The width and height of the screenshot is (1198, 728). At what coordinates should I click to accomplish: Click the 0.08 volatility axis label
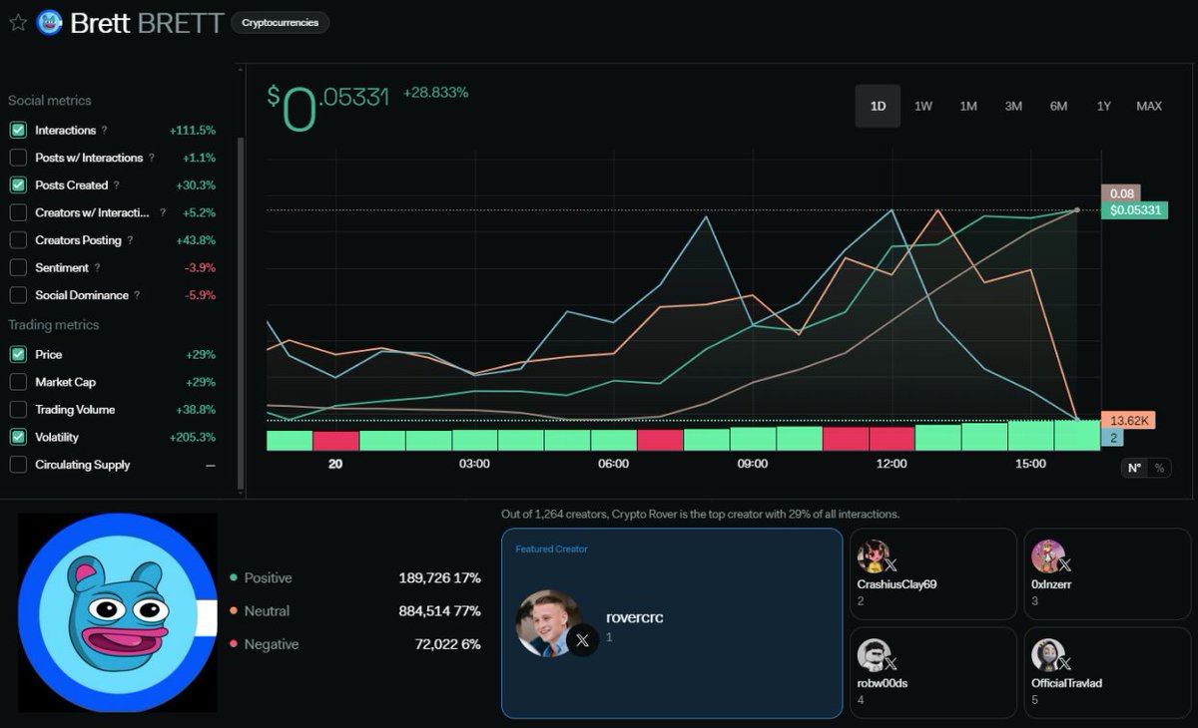pos(1120,193)
